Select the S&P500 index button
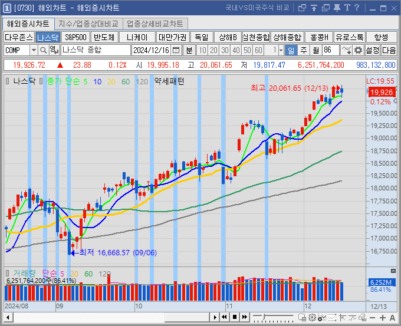 (75, 37)
